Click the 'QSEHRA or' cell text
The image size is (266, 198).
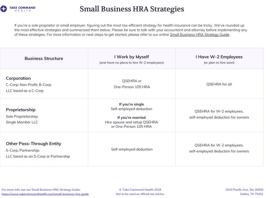(x=132, y=81)
